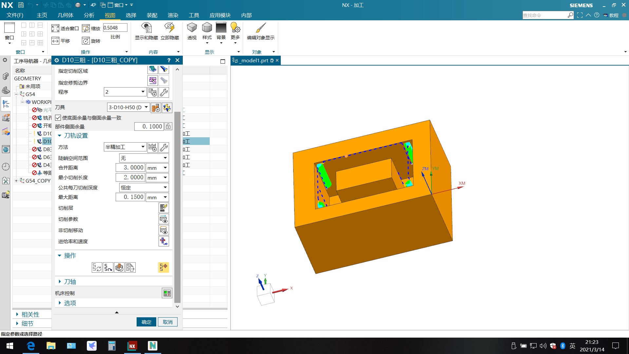Open the 机床控制 machine control icon
This screenshot has height=354, width=629.
(167, 293)
